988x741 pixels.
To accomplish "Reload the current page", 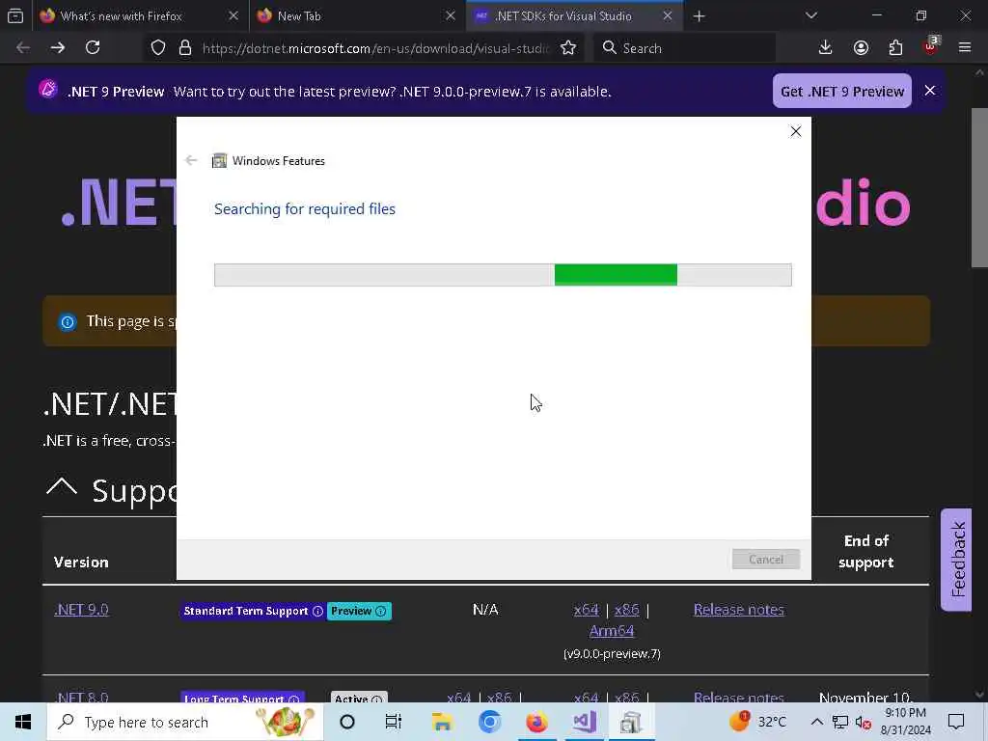I will coord(93,48).
